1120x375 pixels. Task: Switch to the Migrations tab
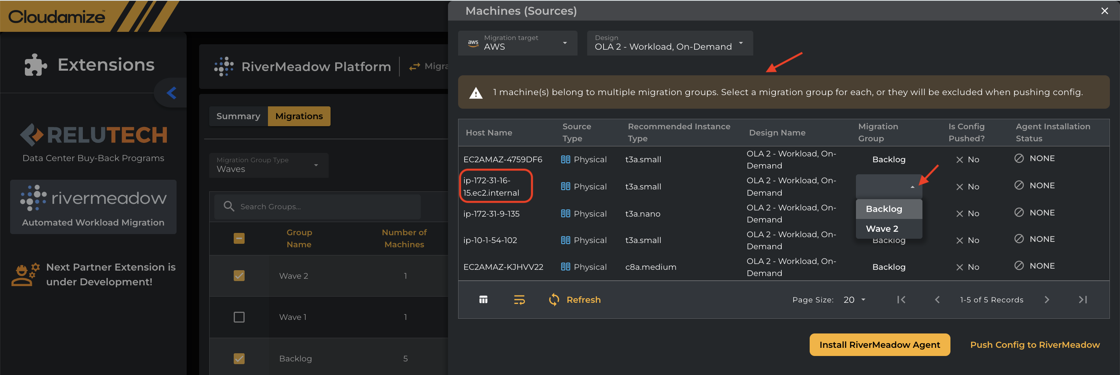(x=299, y=116)
